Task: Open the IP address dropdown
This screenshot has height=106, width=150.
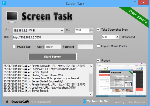Action: coord(38,31)
